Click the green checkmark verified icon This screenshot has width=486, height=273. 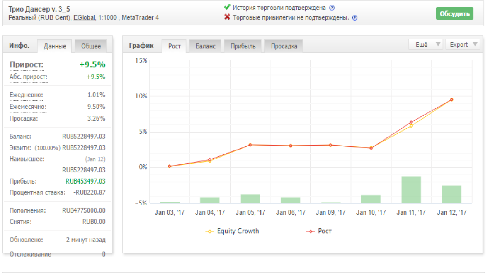[x=227, y=7]
